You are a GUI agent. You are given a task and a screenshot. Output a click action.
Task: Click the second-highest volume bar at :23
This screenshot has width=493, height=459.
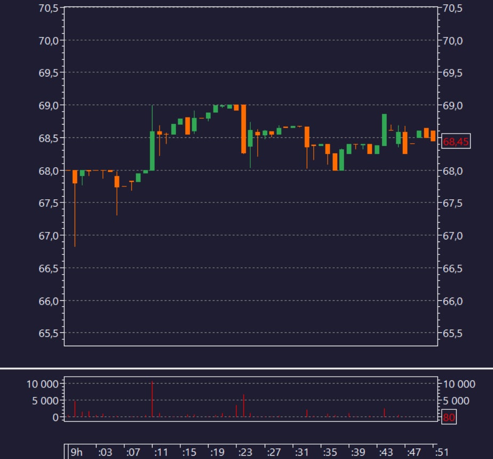point(244,406)
